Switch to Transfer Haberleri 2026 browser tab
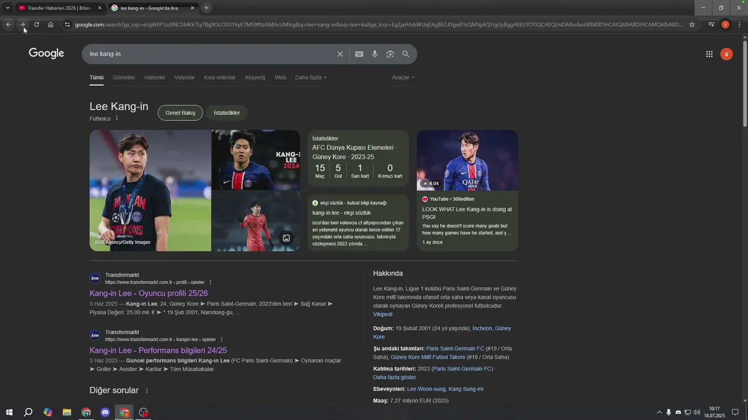Viewport: 748px width, 420px height. pyautogui.click(x=58, y=8)
